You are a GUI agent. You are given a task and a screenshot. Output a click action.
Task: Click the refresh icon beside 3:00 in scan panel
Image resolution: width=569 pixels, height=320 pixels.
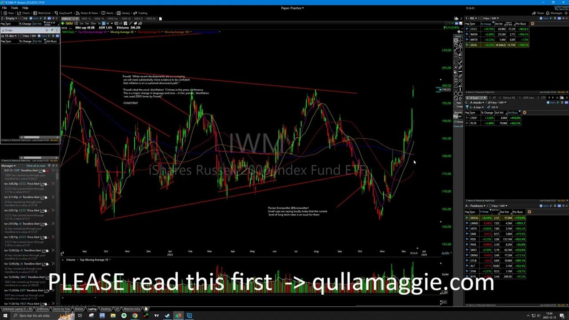click(x=489, y=107)
